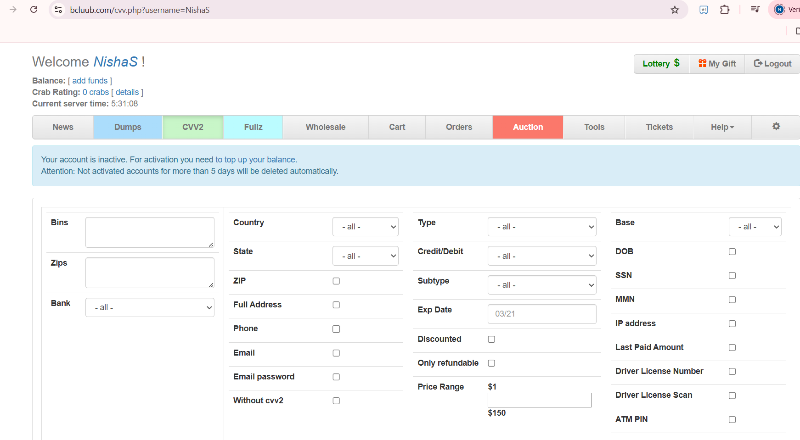Reload the page with the refresh icon
This screenshot has width=800, height=440.
pos(34,10)
